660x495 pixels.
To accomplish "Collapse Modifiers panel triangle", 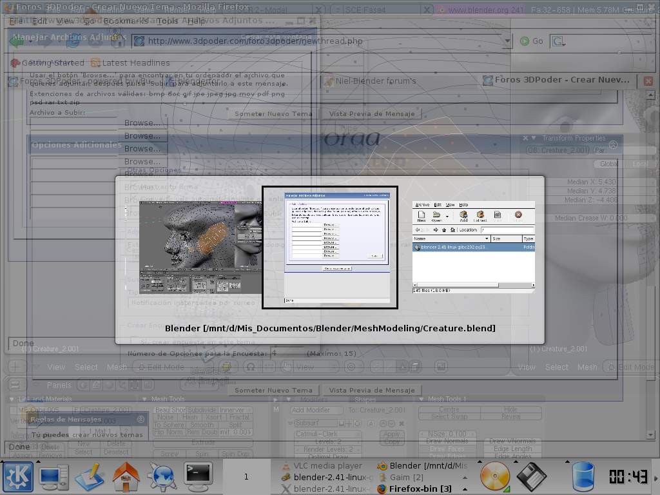I will coord(289,399).
